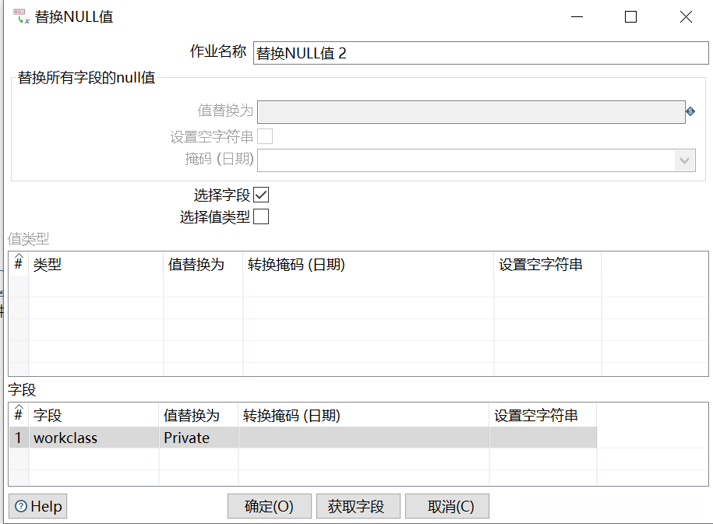Click the Private replacement value cell
Screen dimensions: 713x524
(198, 438)
